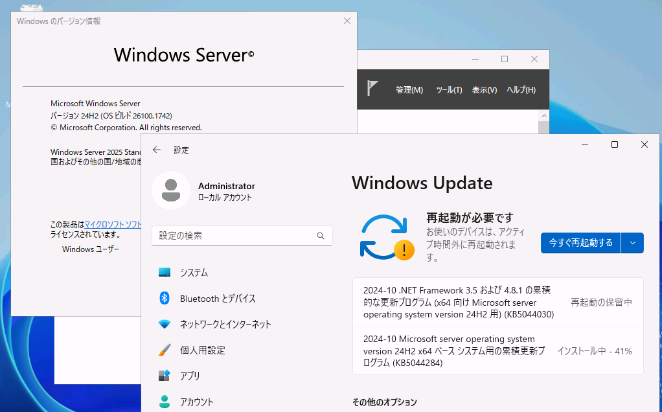Image resolution: width=662 pixels, height=412 pixels.
Task: Click the Windows Update restart-required circular arrows icon
Action: point(387,238)
